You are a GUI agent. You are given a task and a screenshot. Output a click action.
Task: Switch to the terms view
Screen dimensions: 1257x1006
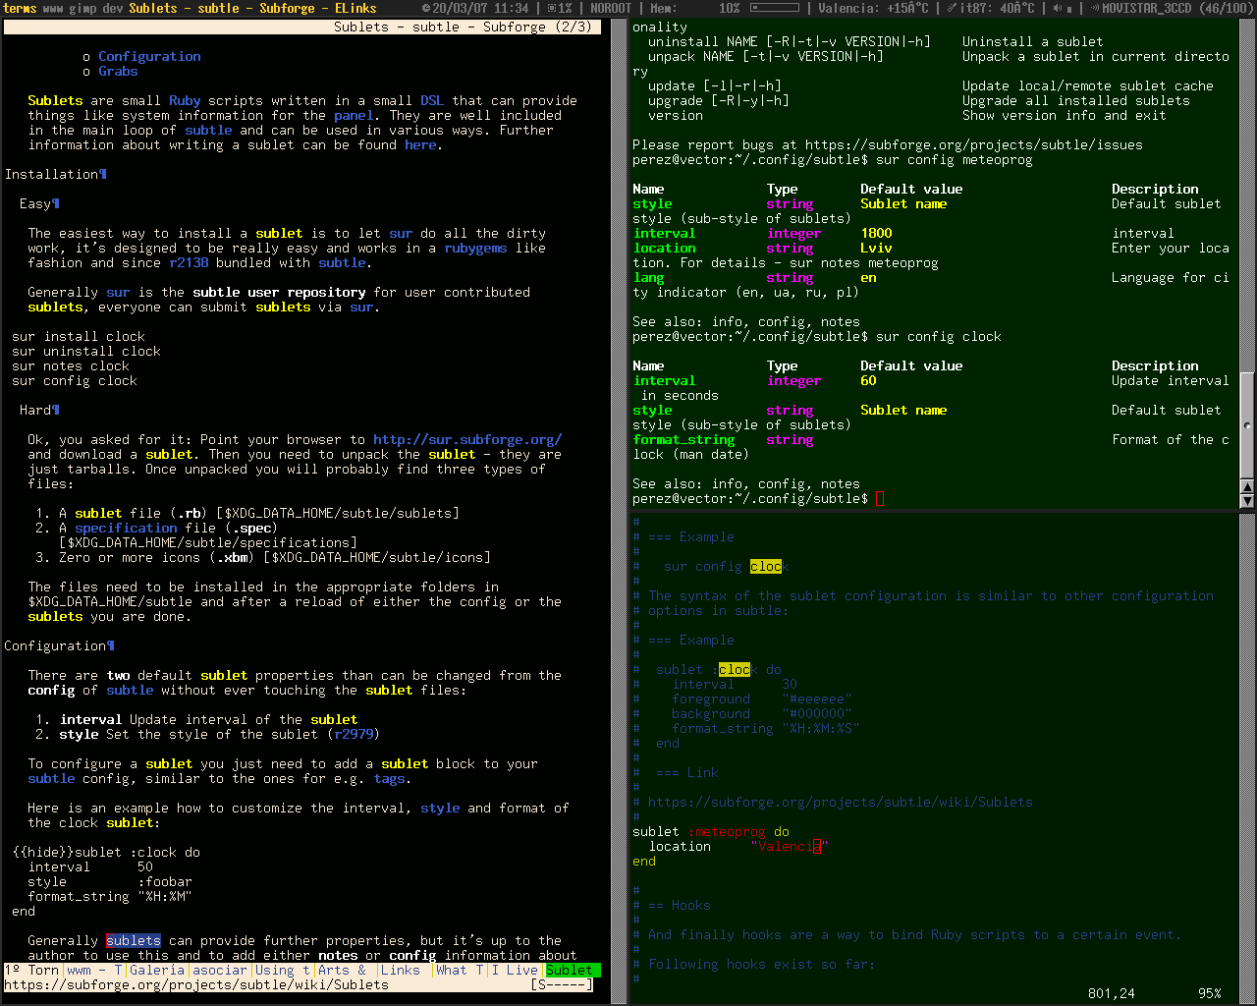click(20, 8)
